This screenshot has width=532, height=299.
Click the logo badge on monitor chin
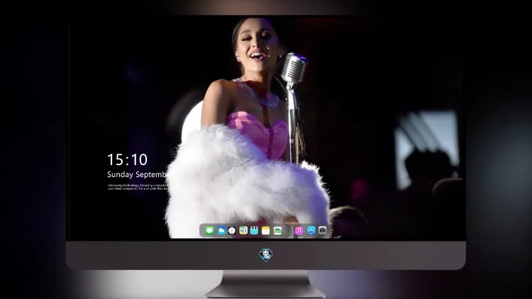[x=266, y=255]
